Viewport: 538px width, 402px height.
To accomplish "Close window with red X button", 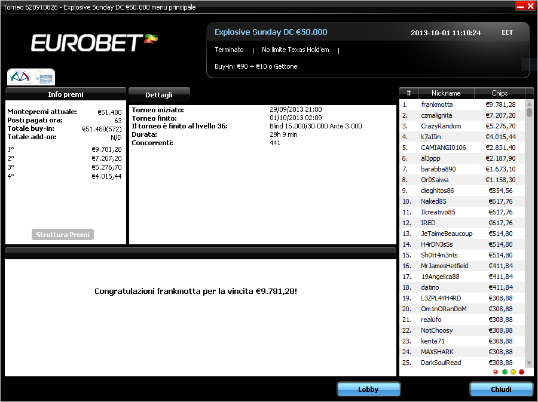I will click(530, 6).
